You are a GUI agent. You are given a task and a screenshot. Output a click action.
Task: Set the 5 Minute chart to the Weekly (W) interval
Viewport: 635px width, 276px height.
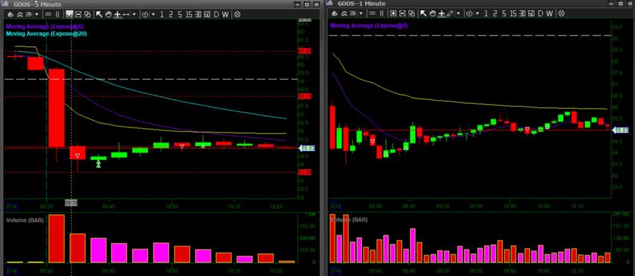coord(226,13)
